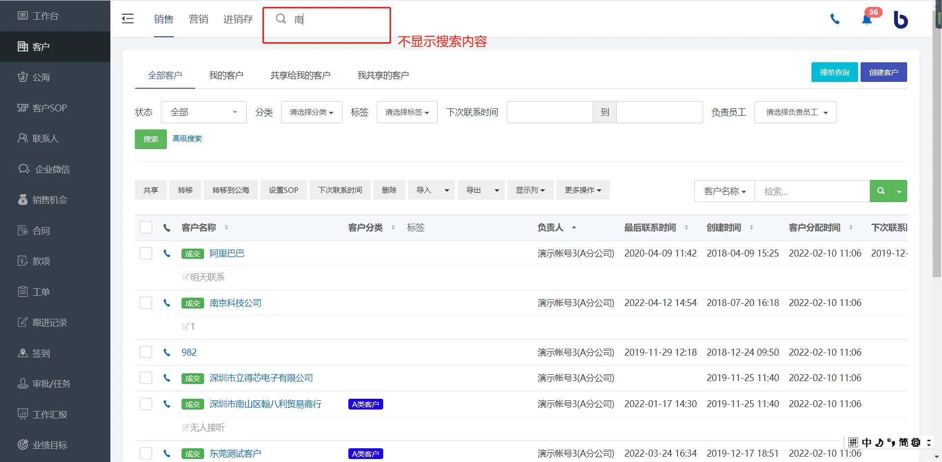Open the 请选择负责员工 dropdown
The width and height of the screenshot is (942, 462).
(x=795, y=112)
